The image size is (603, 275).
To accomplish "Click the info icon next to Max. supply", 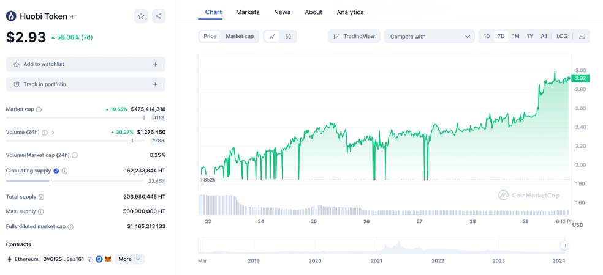I will [x=41, y=211].
